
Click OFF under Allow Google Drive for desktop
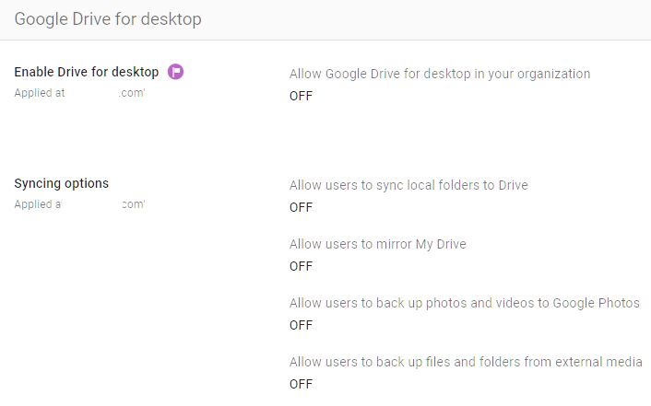301,96
